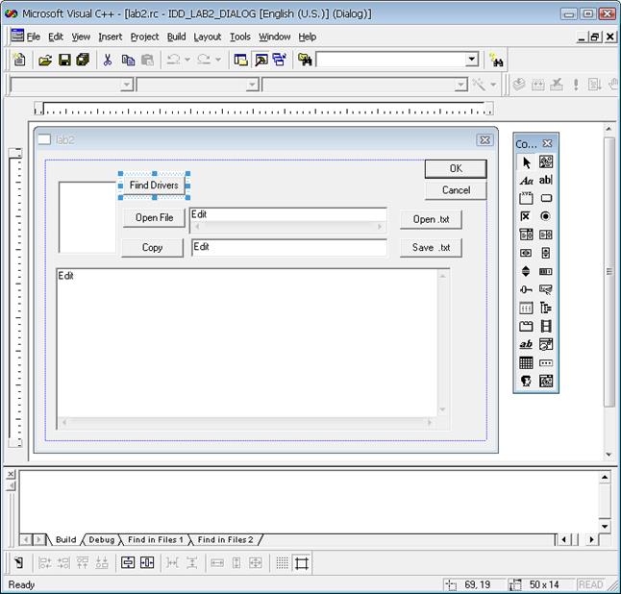Choose the Custom Control (face) tool
Viewport: 621px width, 594px height.
526,381
